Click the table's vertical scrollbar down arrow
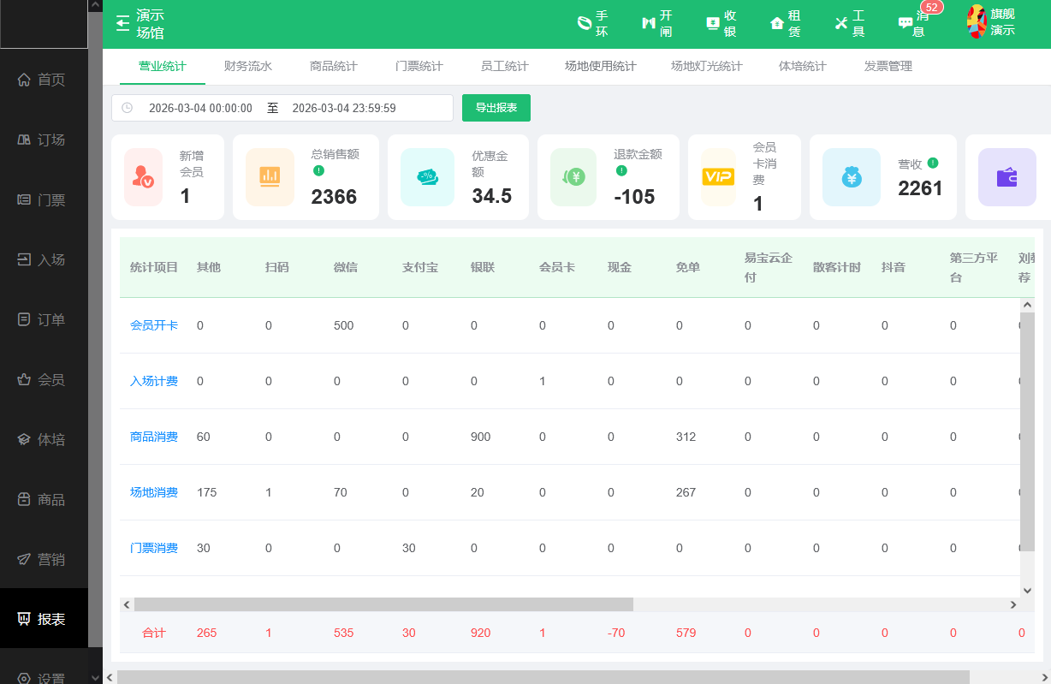1051x684 pixels. 1028,590
